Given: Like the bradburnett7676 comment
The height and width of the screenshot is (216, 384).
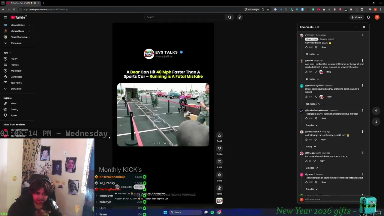Looking at the screenshot, I should click(306, 139).
